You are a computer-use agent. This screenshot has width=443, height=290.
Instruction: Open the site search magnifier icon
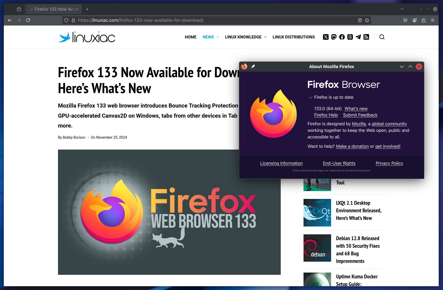(x=382, y=37)
